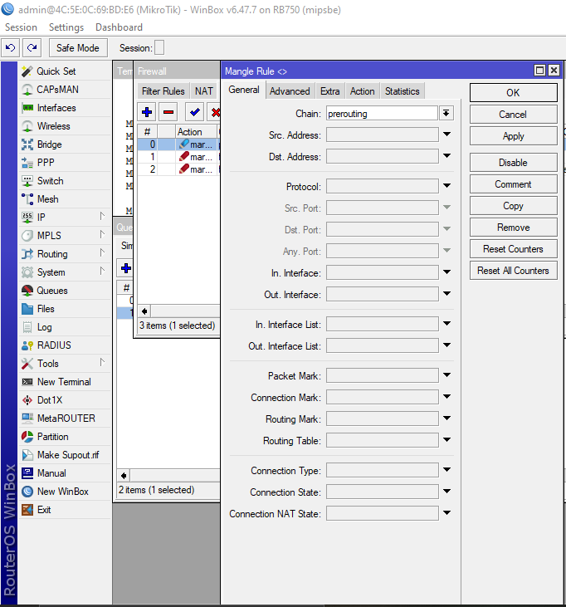Select firewall rule row number 1
Image resolution: width=566 pixels, height=607 pixels.
(x=178, y=157)
